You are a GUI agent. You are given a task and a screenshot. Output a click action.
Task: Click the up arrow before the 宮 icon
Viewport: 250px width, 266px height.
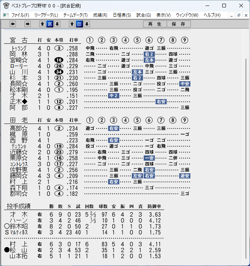[42, 24]
